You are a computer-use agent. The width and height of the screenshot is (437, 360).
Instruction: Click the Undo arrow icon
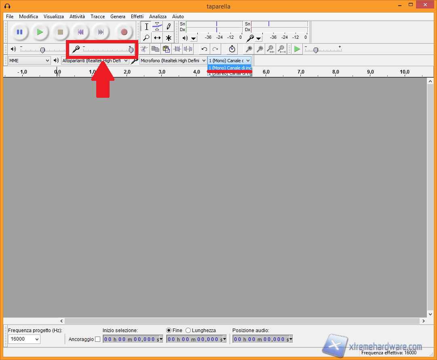coord(205,49)
